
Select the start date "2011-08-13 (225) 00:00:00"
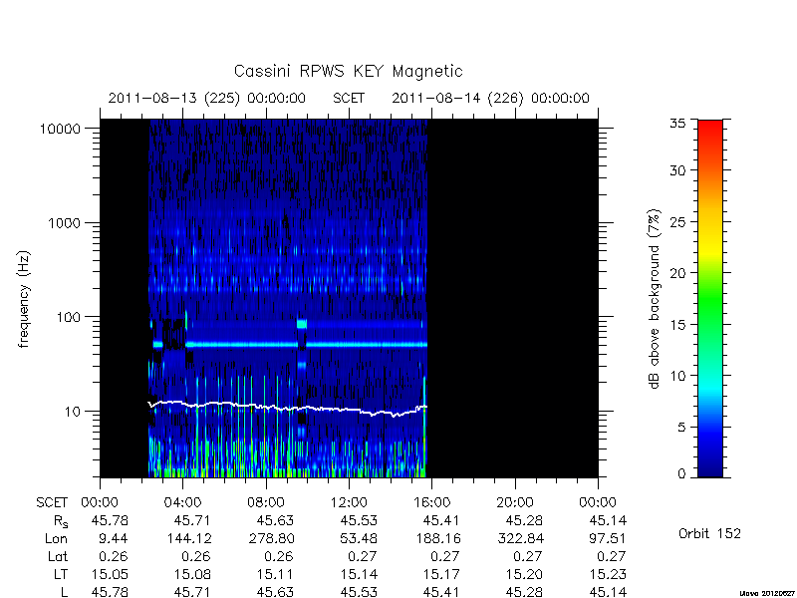pos(206,98)
